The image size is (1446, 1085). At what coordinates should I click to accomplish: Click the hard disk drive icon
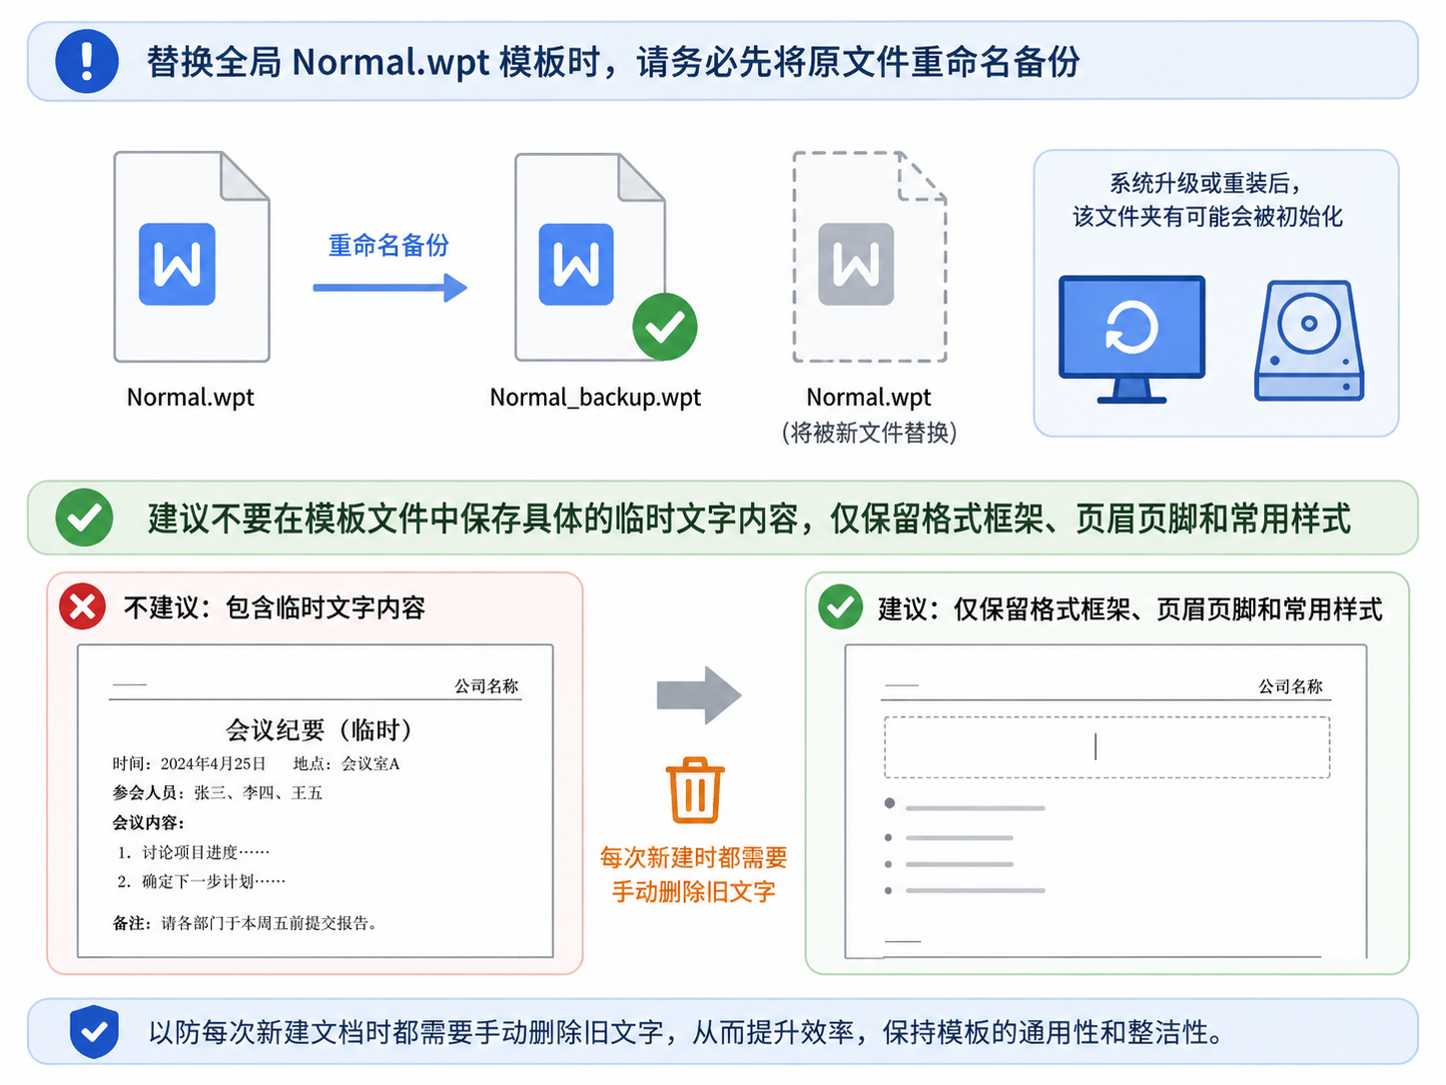click(x=1309, y=341)
